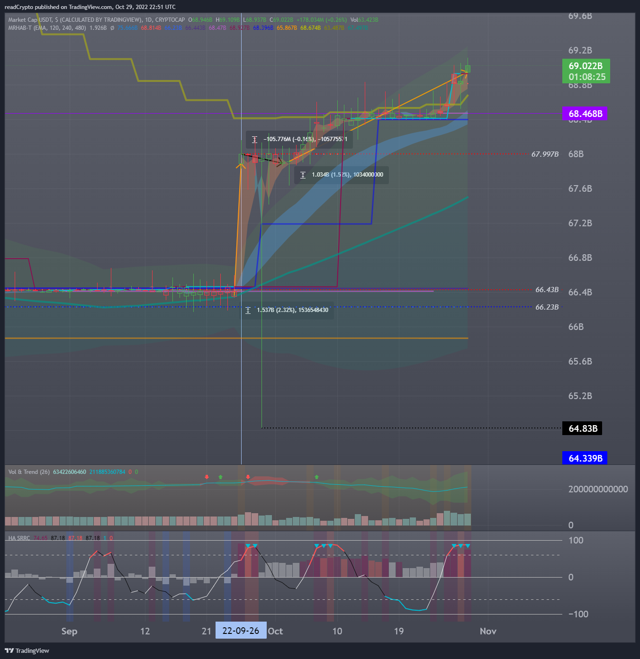Click the first green up arrow in Vol & Trend

220,477
